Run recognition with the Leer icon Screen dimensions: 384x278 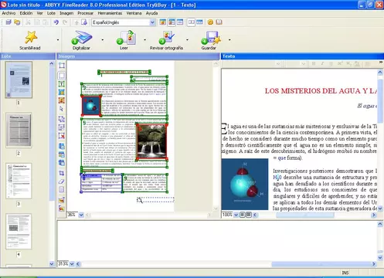(x=126, y=38)
